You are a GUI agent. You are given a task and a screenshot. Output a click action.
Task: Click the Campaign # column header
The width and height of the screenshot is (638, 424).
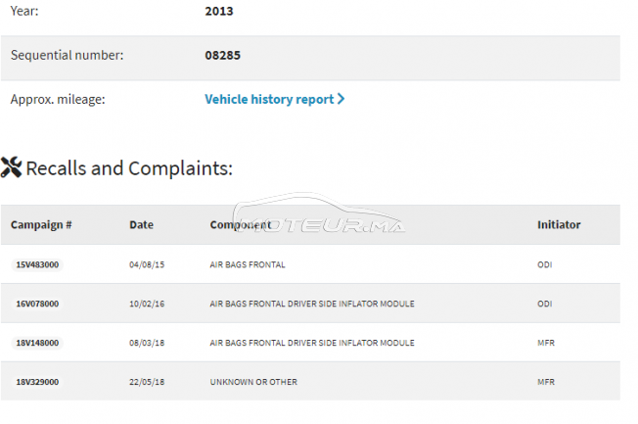pyautogui.click(x=41, y=224)
